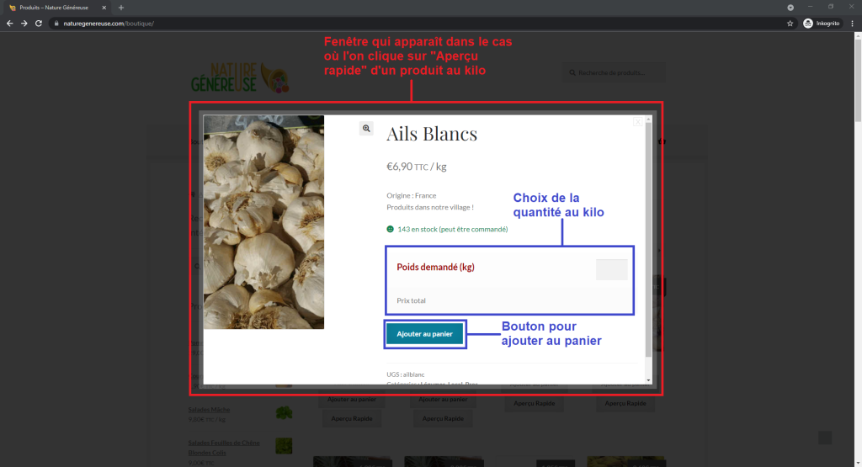
Task: Click the Poids demandé (kg) quantity field
Action: coord(612,270)
